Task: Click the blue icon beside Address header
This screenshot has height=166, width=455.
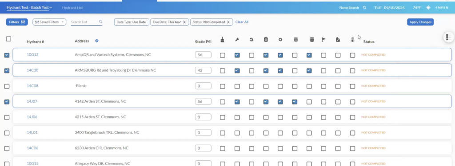Action: pos(97,41)
